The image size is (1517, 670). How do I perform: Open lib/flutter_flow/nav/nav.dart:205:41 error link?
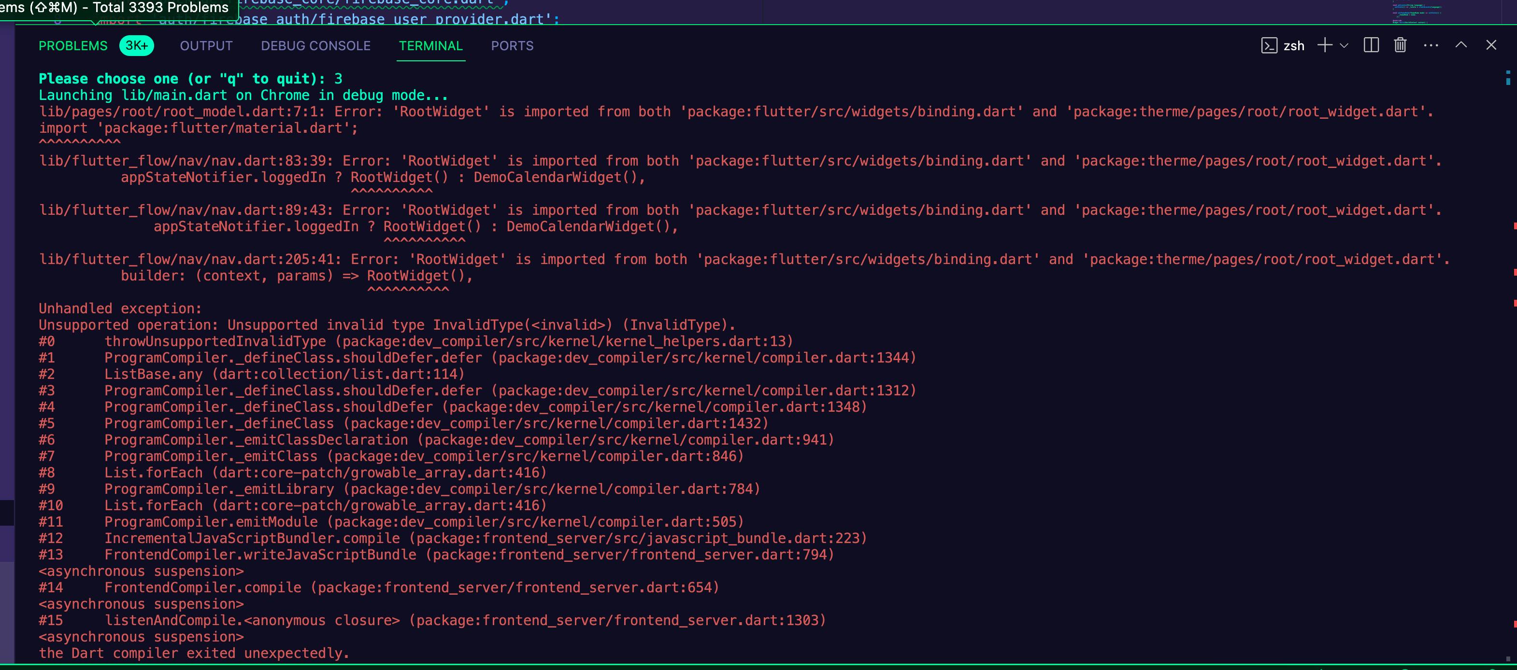tap(191, 259)
